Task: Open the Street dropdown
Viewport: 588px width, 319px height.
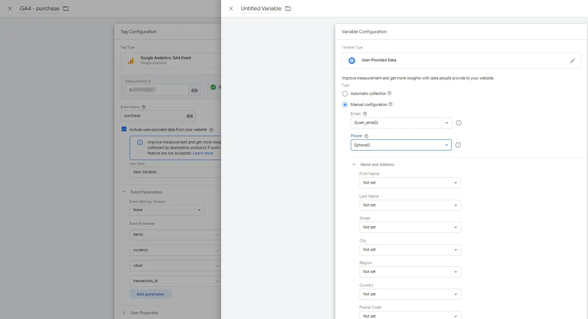Action: pos(410,227)
